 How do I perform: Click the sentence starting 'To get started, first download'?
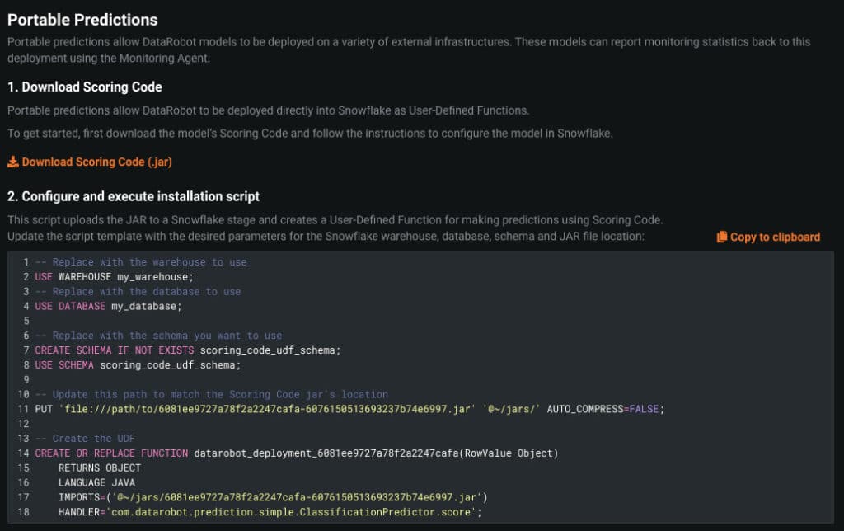coord(310,134)
